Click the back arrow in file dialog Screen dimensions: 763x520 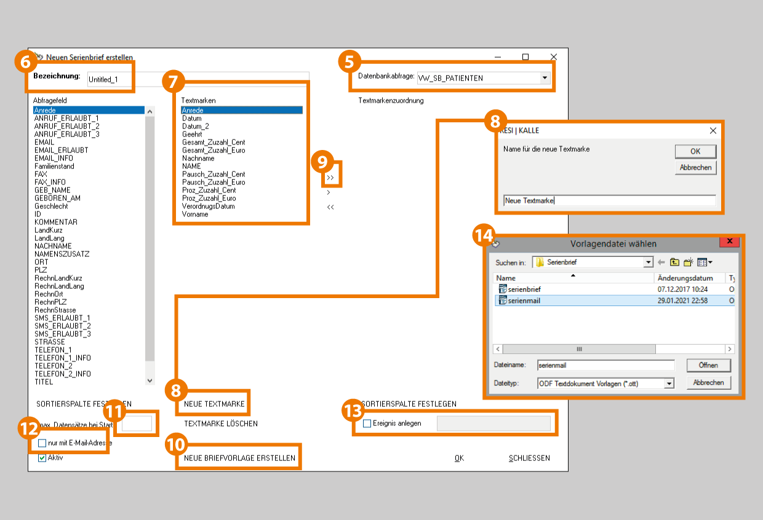(661, 262)
